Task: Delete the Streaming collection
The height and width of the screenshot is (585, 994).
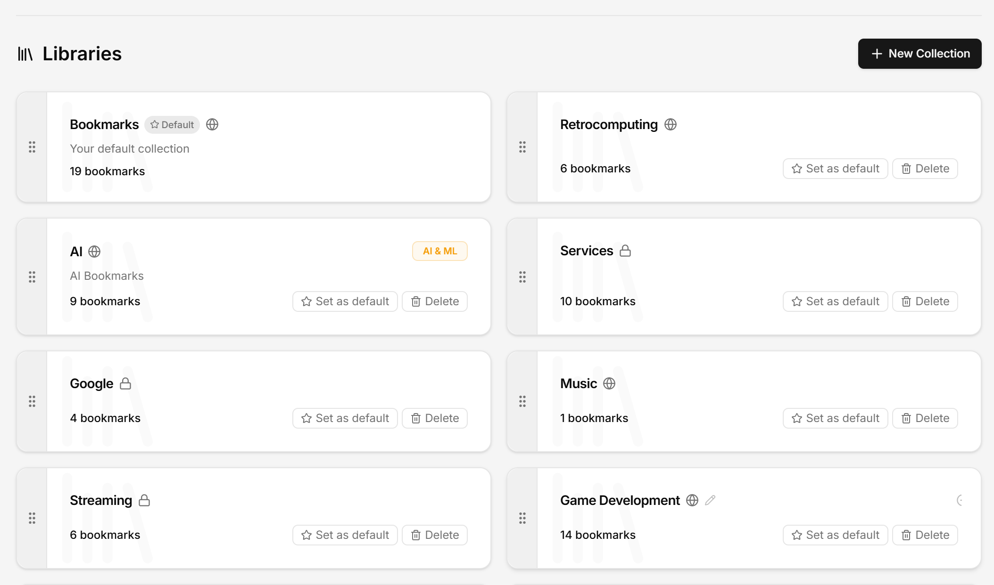Action: coord(434,535)
